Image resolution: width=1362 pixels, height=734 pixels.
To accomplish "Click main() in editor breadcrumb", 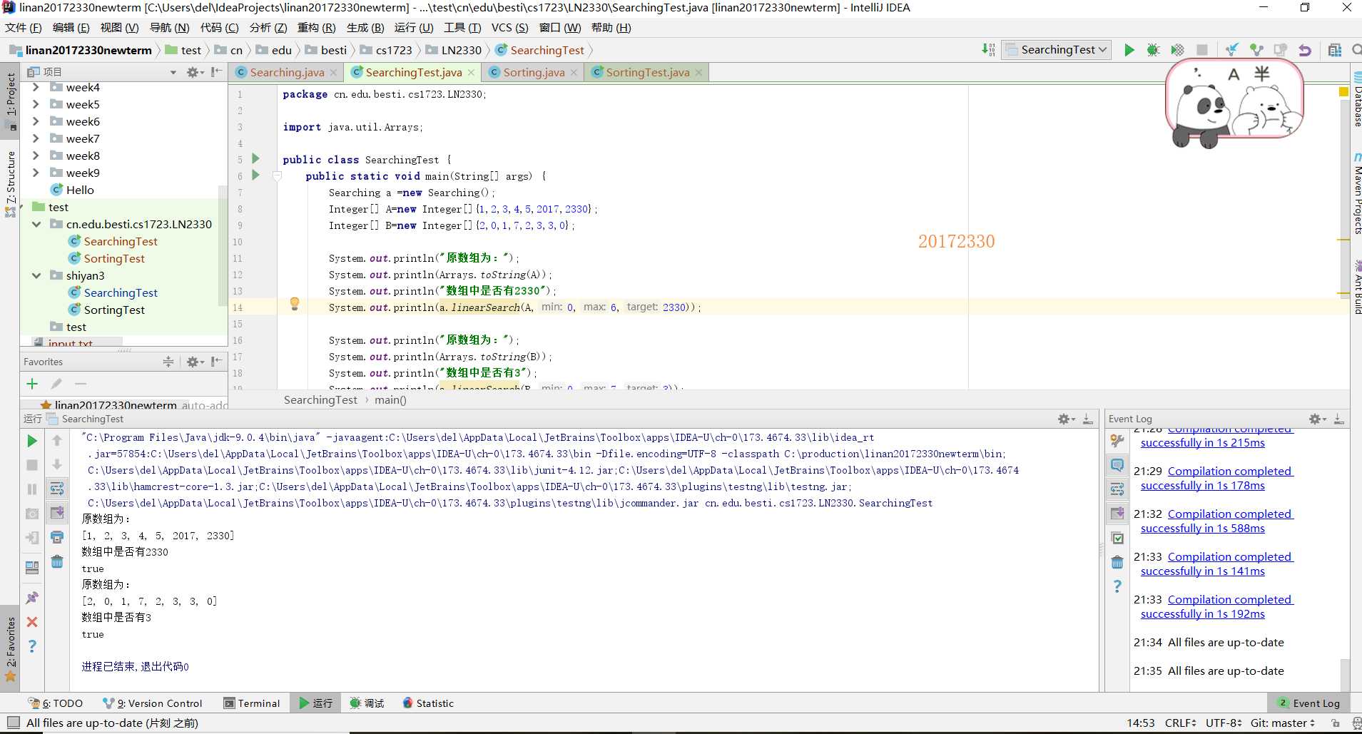I will tap(390, 400).
